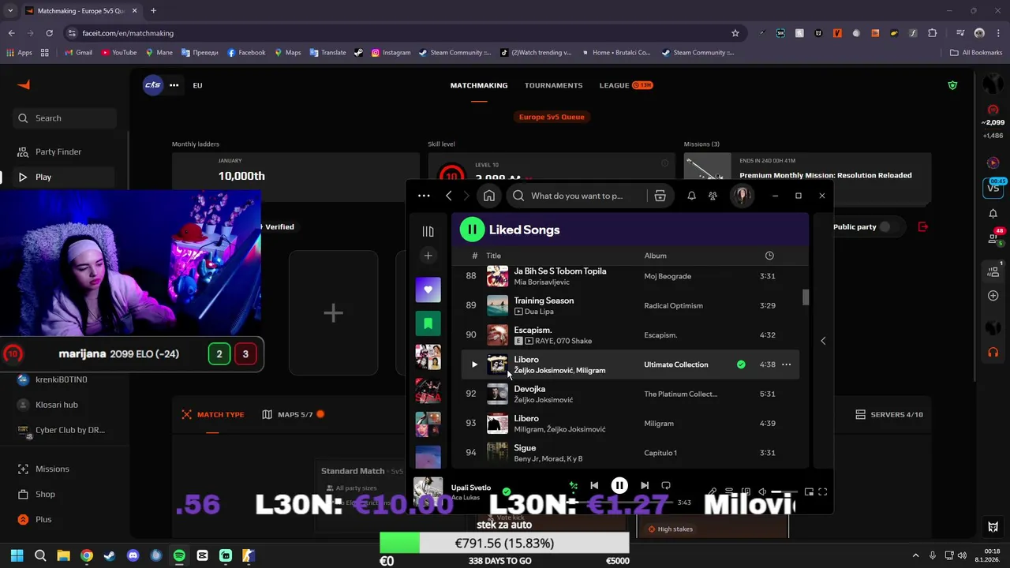Viewport: 1010px width, 568px height.
Task: Open FACEIT right sidebar notifications bell
Action: (x=993, y=214)
